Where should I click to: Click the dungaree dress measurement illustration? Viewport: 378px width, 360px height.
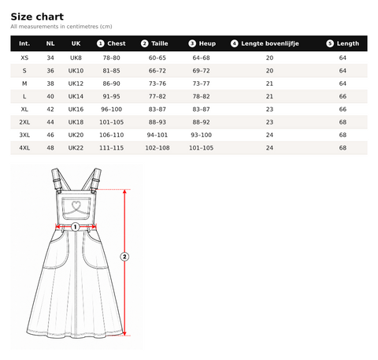(76, 257)
